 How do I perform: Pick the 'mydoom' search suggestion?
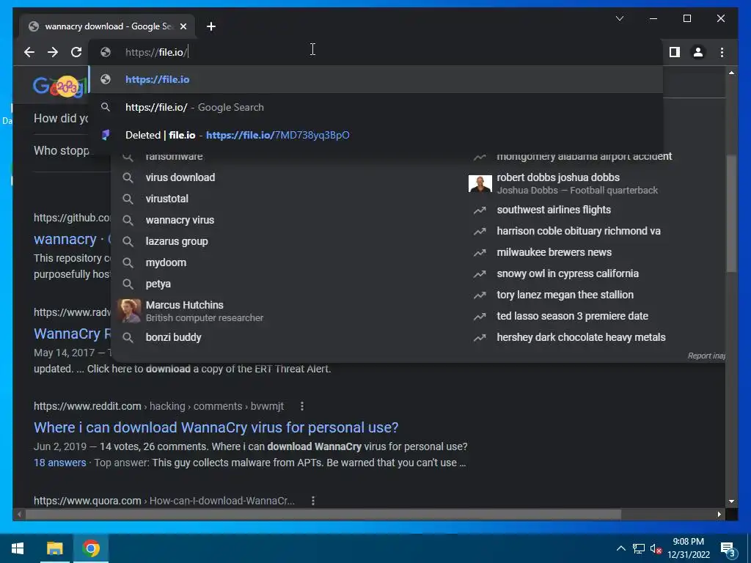point(166,262)
